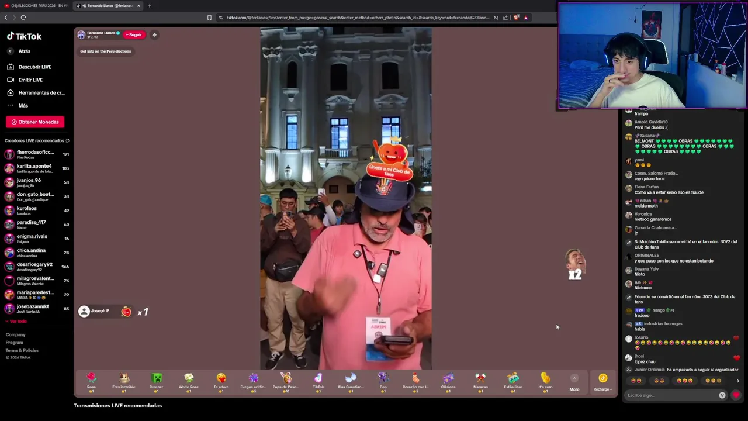Send the Eres increíble gift
748x421 pixels.
coord(124,382)
